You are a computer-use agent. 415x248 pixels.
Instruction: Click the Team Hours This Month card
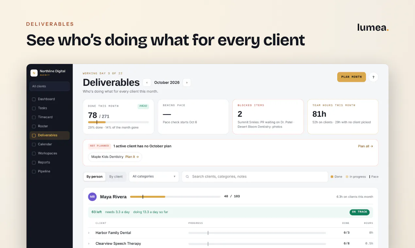pos(343,117)
